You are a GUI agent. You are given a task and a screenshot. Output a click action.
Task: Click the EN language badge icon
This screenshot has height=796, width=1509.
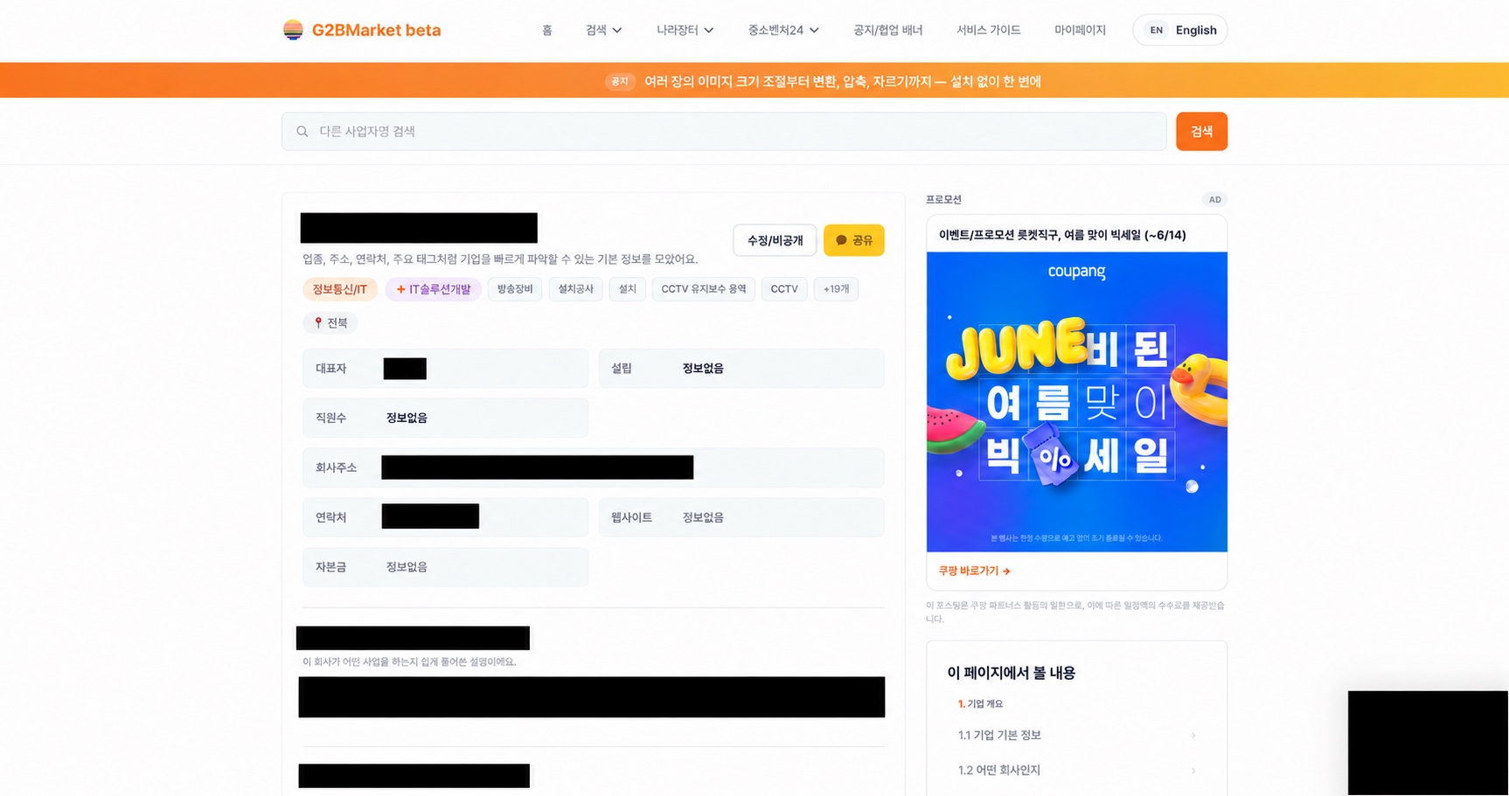1156,30
